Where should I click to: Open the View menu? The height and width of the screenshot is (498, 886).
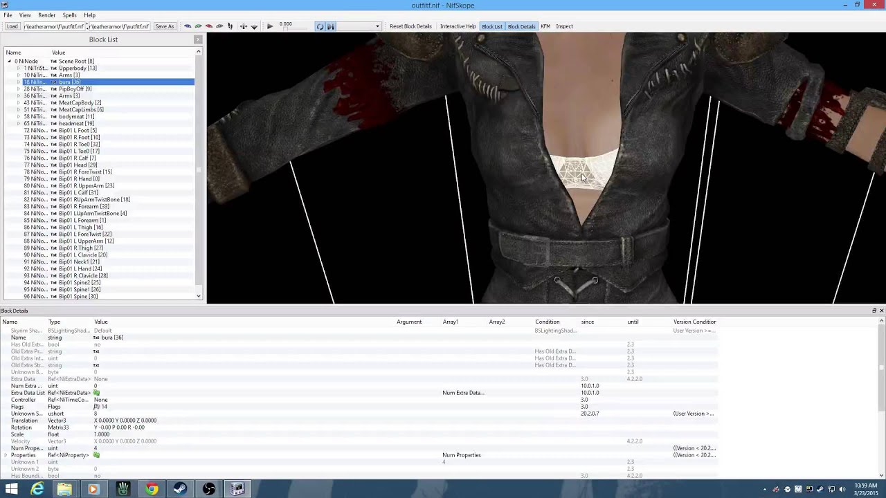coord(25,15)
